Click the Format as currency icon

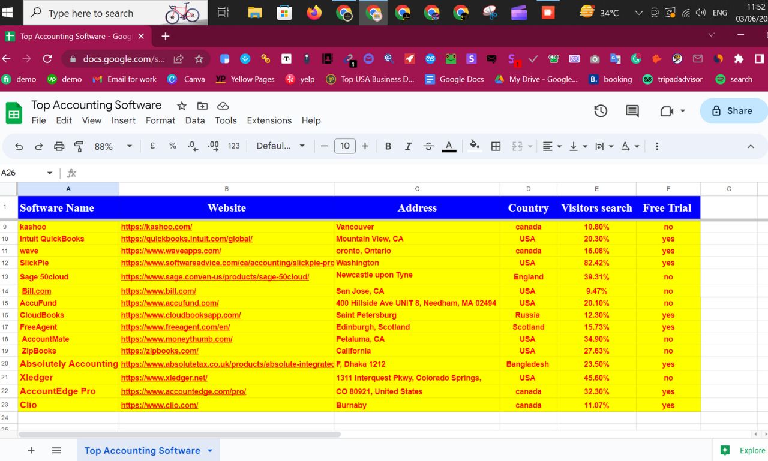(152, 146)
